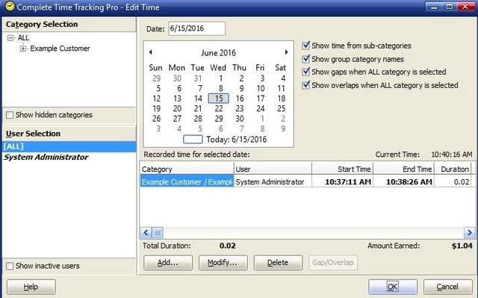Select June 25 in the calendar
The image size is (478, 298).
[x=282, y=108]
